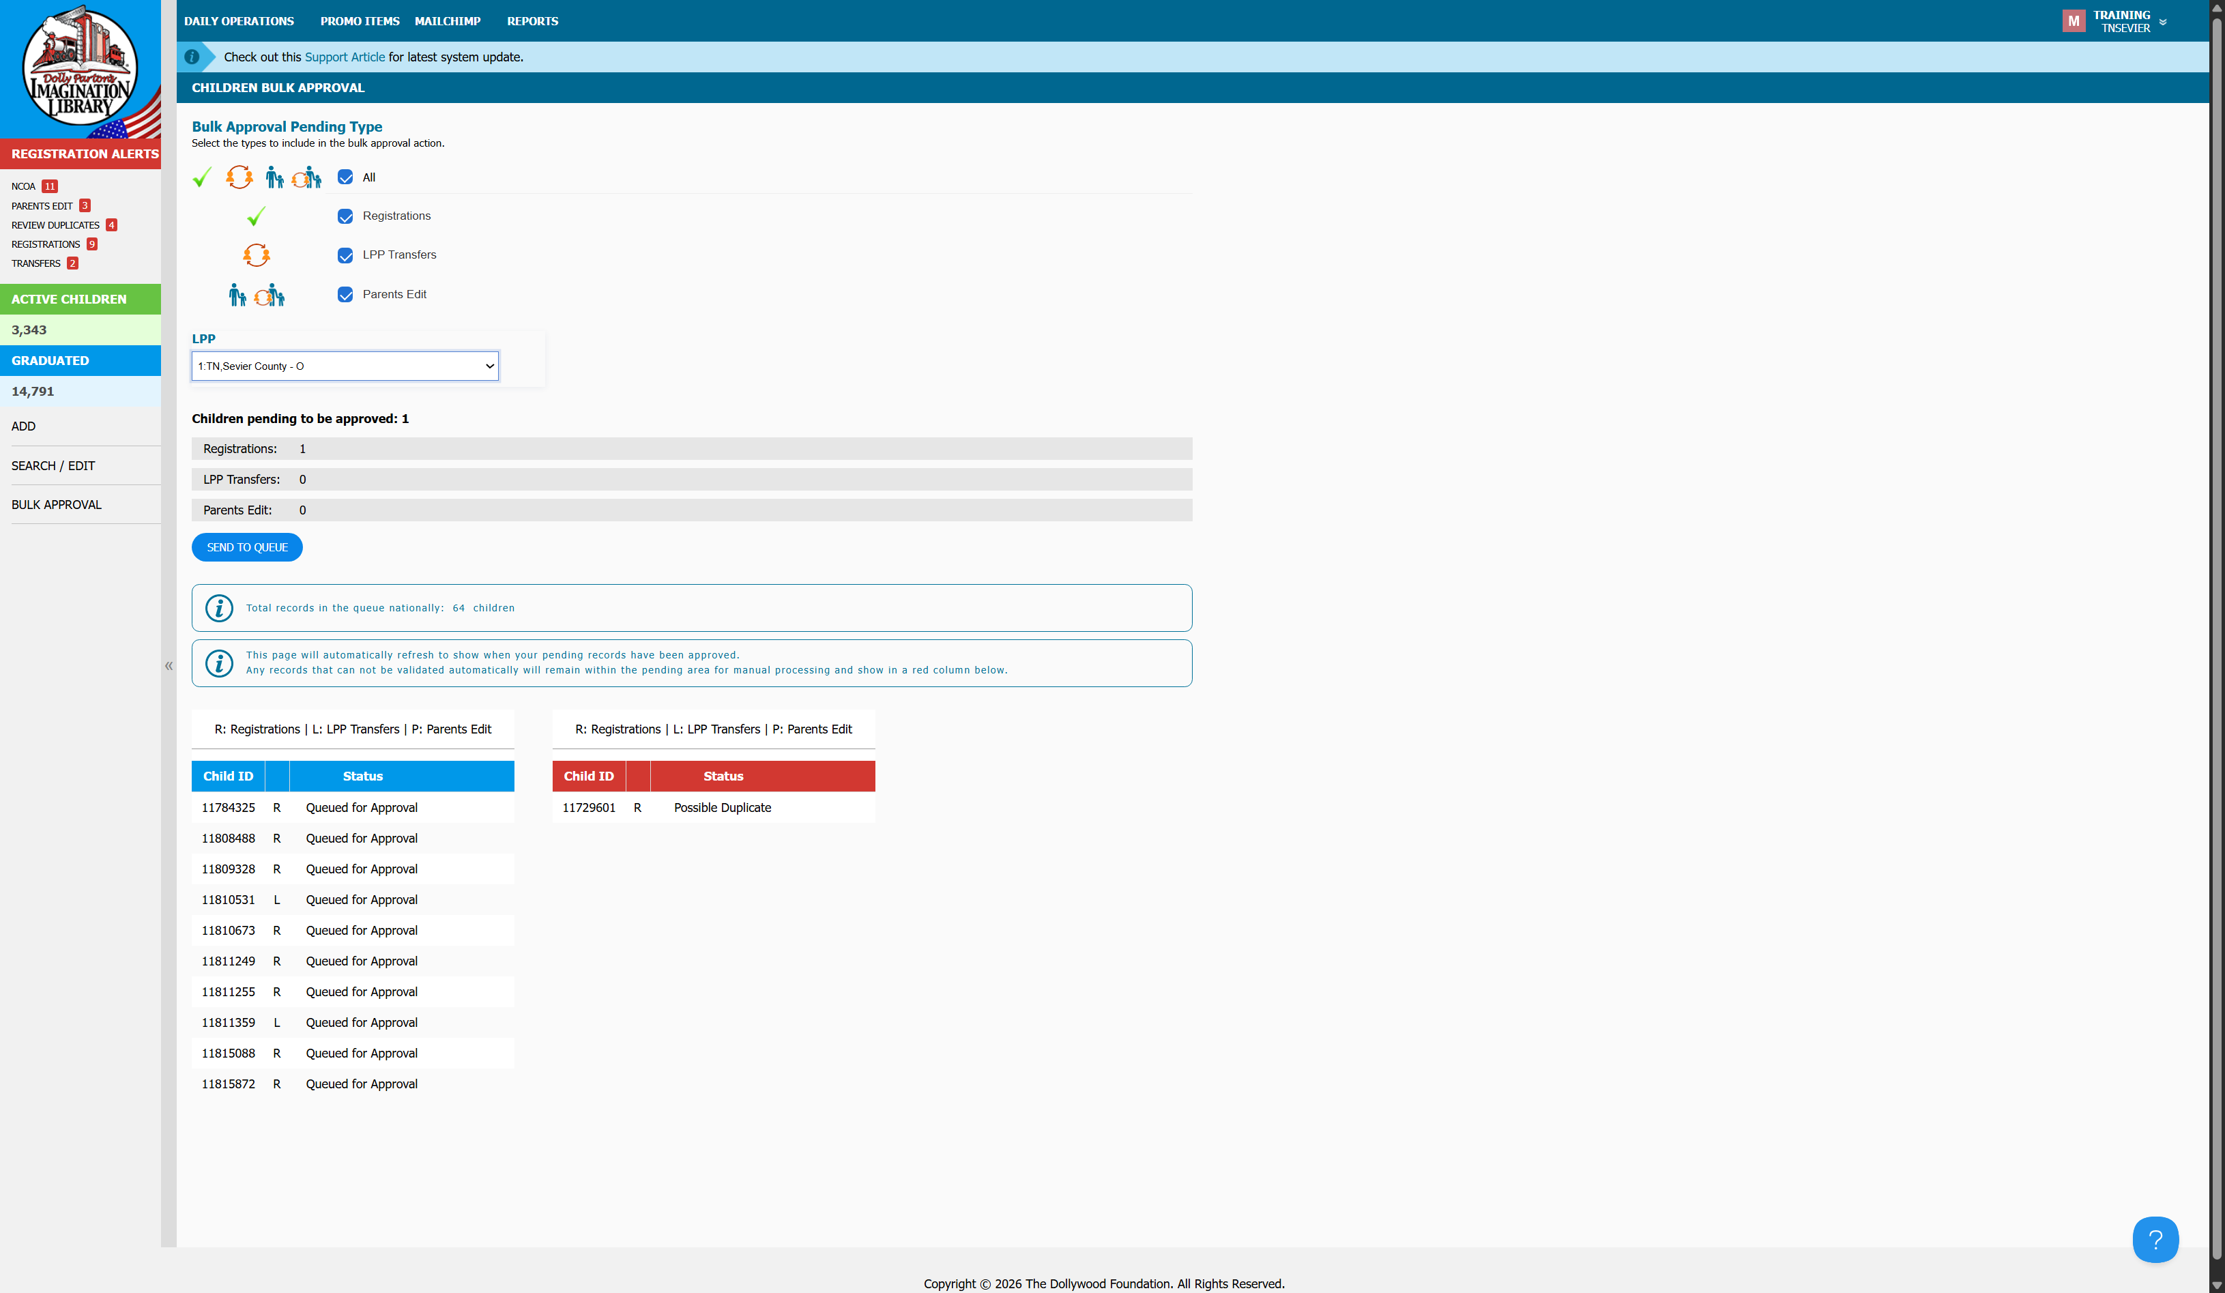Uncheck the Registrations checkbox

[x=345, y=216]
